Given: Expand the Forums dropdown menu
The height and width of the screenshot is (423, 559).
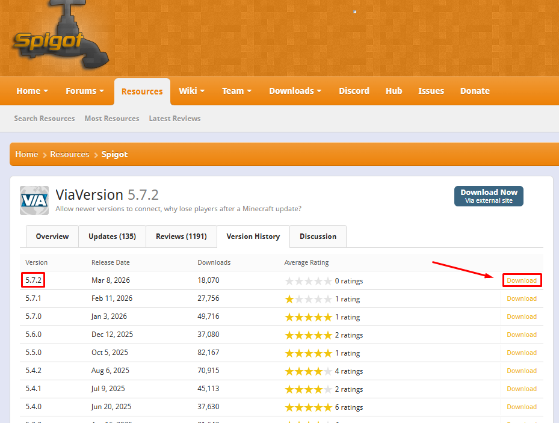Looking at the screenshot, I should click(85, 91).
